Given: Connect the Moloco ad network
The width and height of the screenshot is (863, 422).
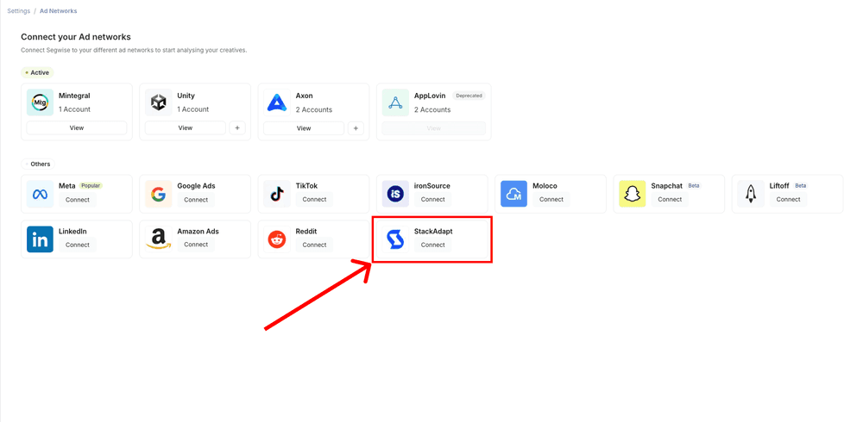Looking at the screenshot, I should (551, 200).
